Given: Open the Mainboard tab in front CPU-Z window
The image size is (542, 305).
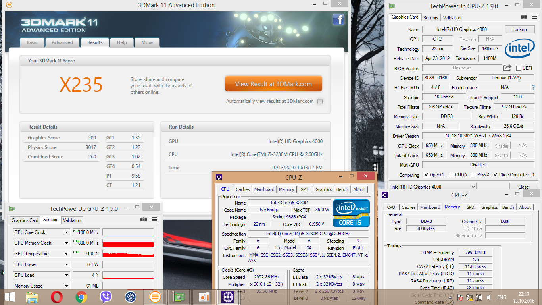Looking at the screenshot, I should click(264, 189).
